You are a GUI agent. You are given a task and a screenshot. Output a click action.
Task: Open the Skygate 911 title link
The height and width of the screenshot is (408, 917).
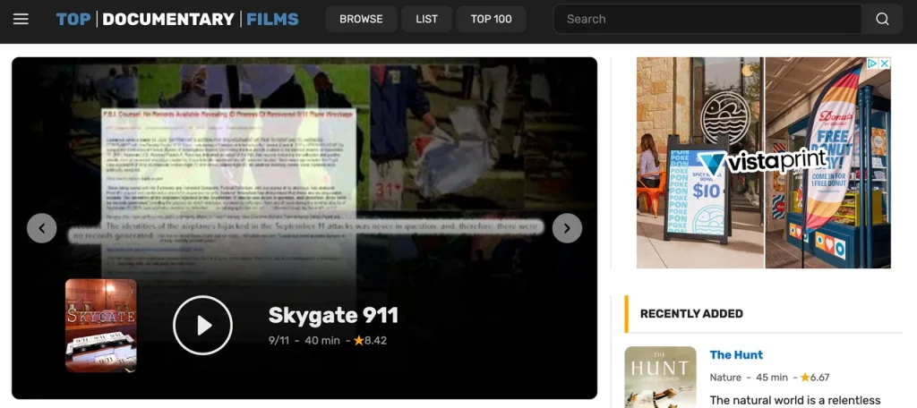pos(333,315)
